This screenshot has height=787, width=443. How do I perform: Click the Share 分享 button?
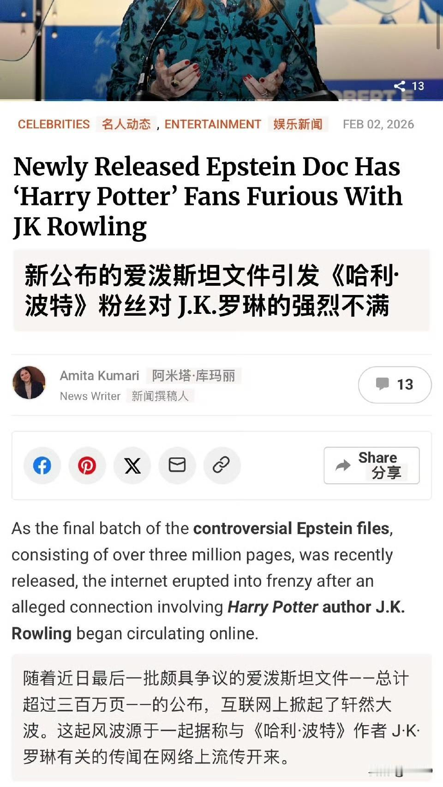(371, 465)
